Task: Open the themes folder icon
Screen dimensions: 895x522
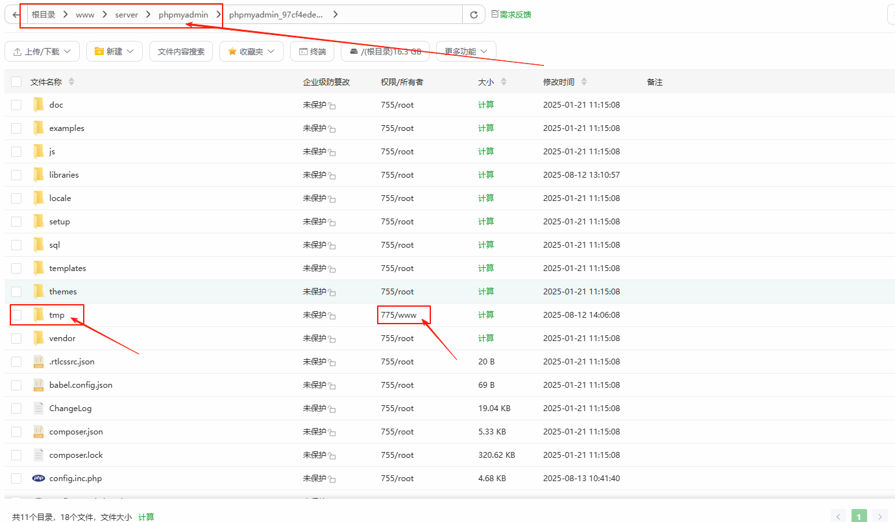Action: [38, 291]
